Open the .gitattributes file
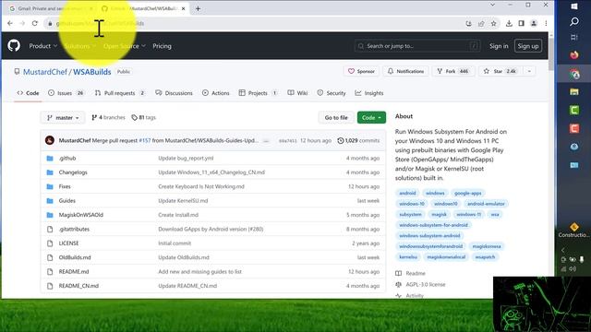The image size is (591, 332). point(74,230)
